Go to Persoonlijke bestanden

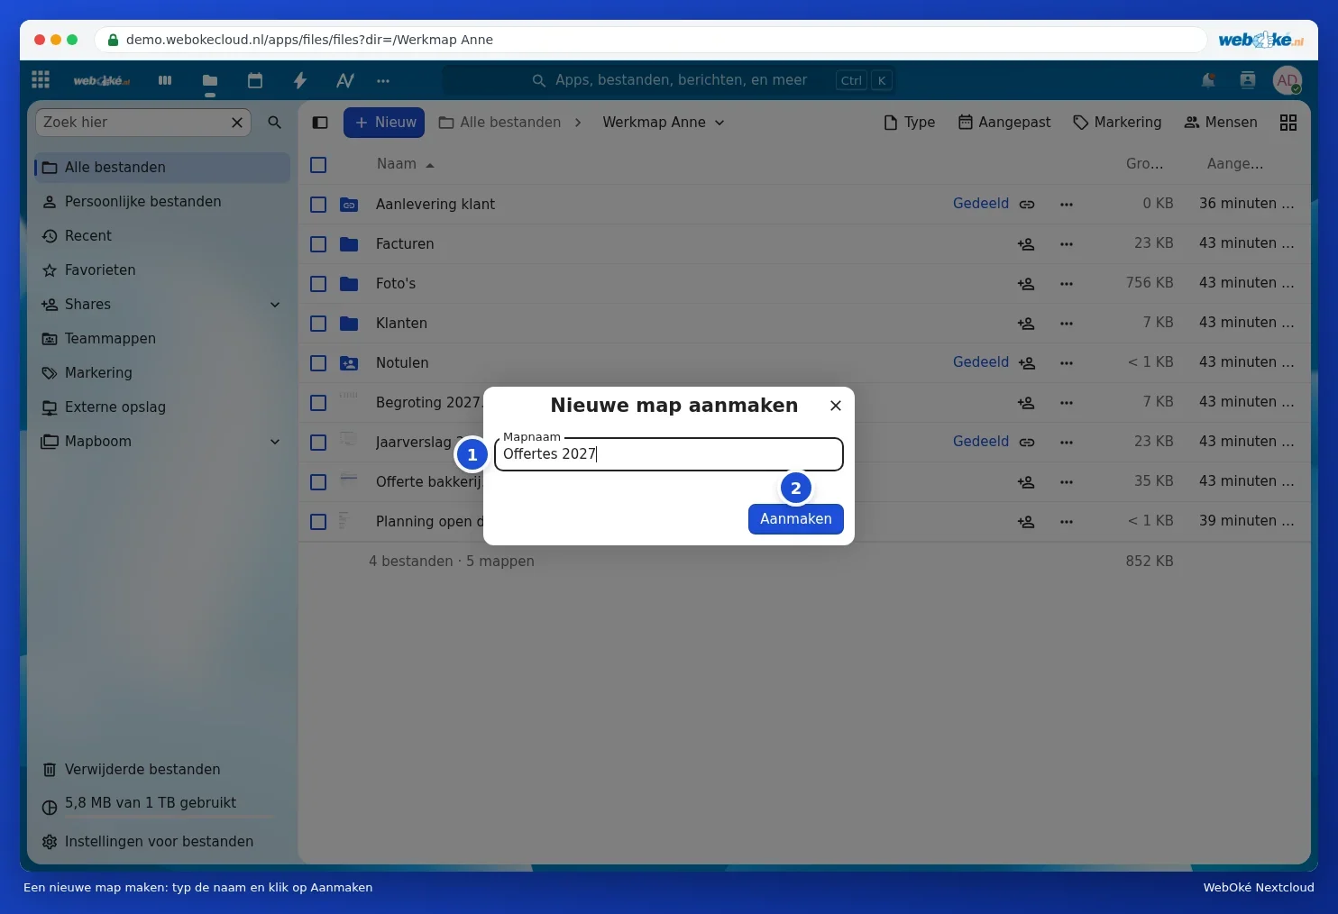162,202
